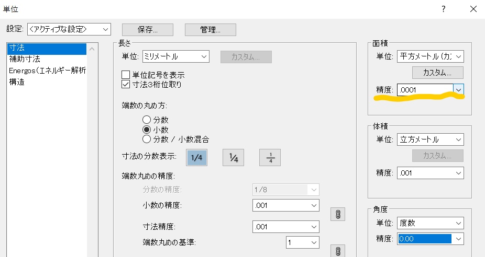The image size is (485, 257).
Task: Choose the diagonal ¼ fraction display icon
Action: pos(233,157)
